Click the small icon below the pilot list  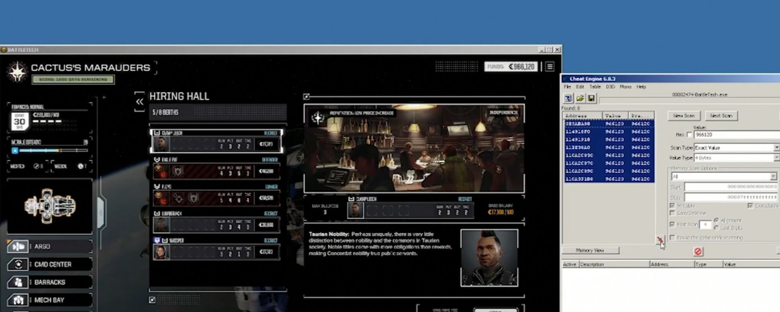tap(152, 300)
